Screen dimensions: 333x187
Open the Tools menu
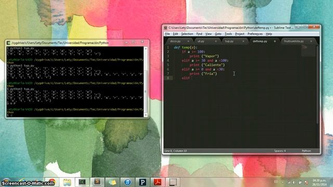[x=228, y=34]
